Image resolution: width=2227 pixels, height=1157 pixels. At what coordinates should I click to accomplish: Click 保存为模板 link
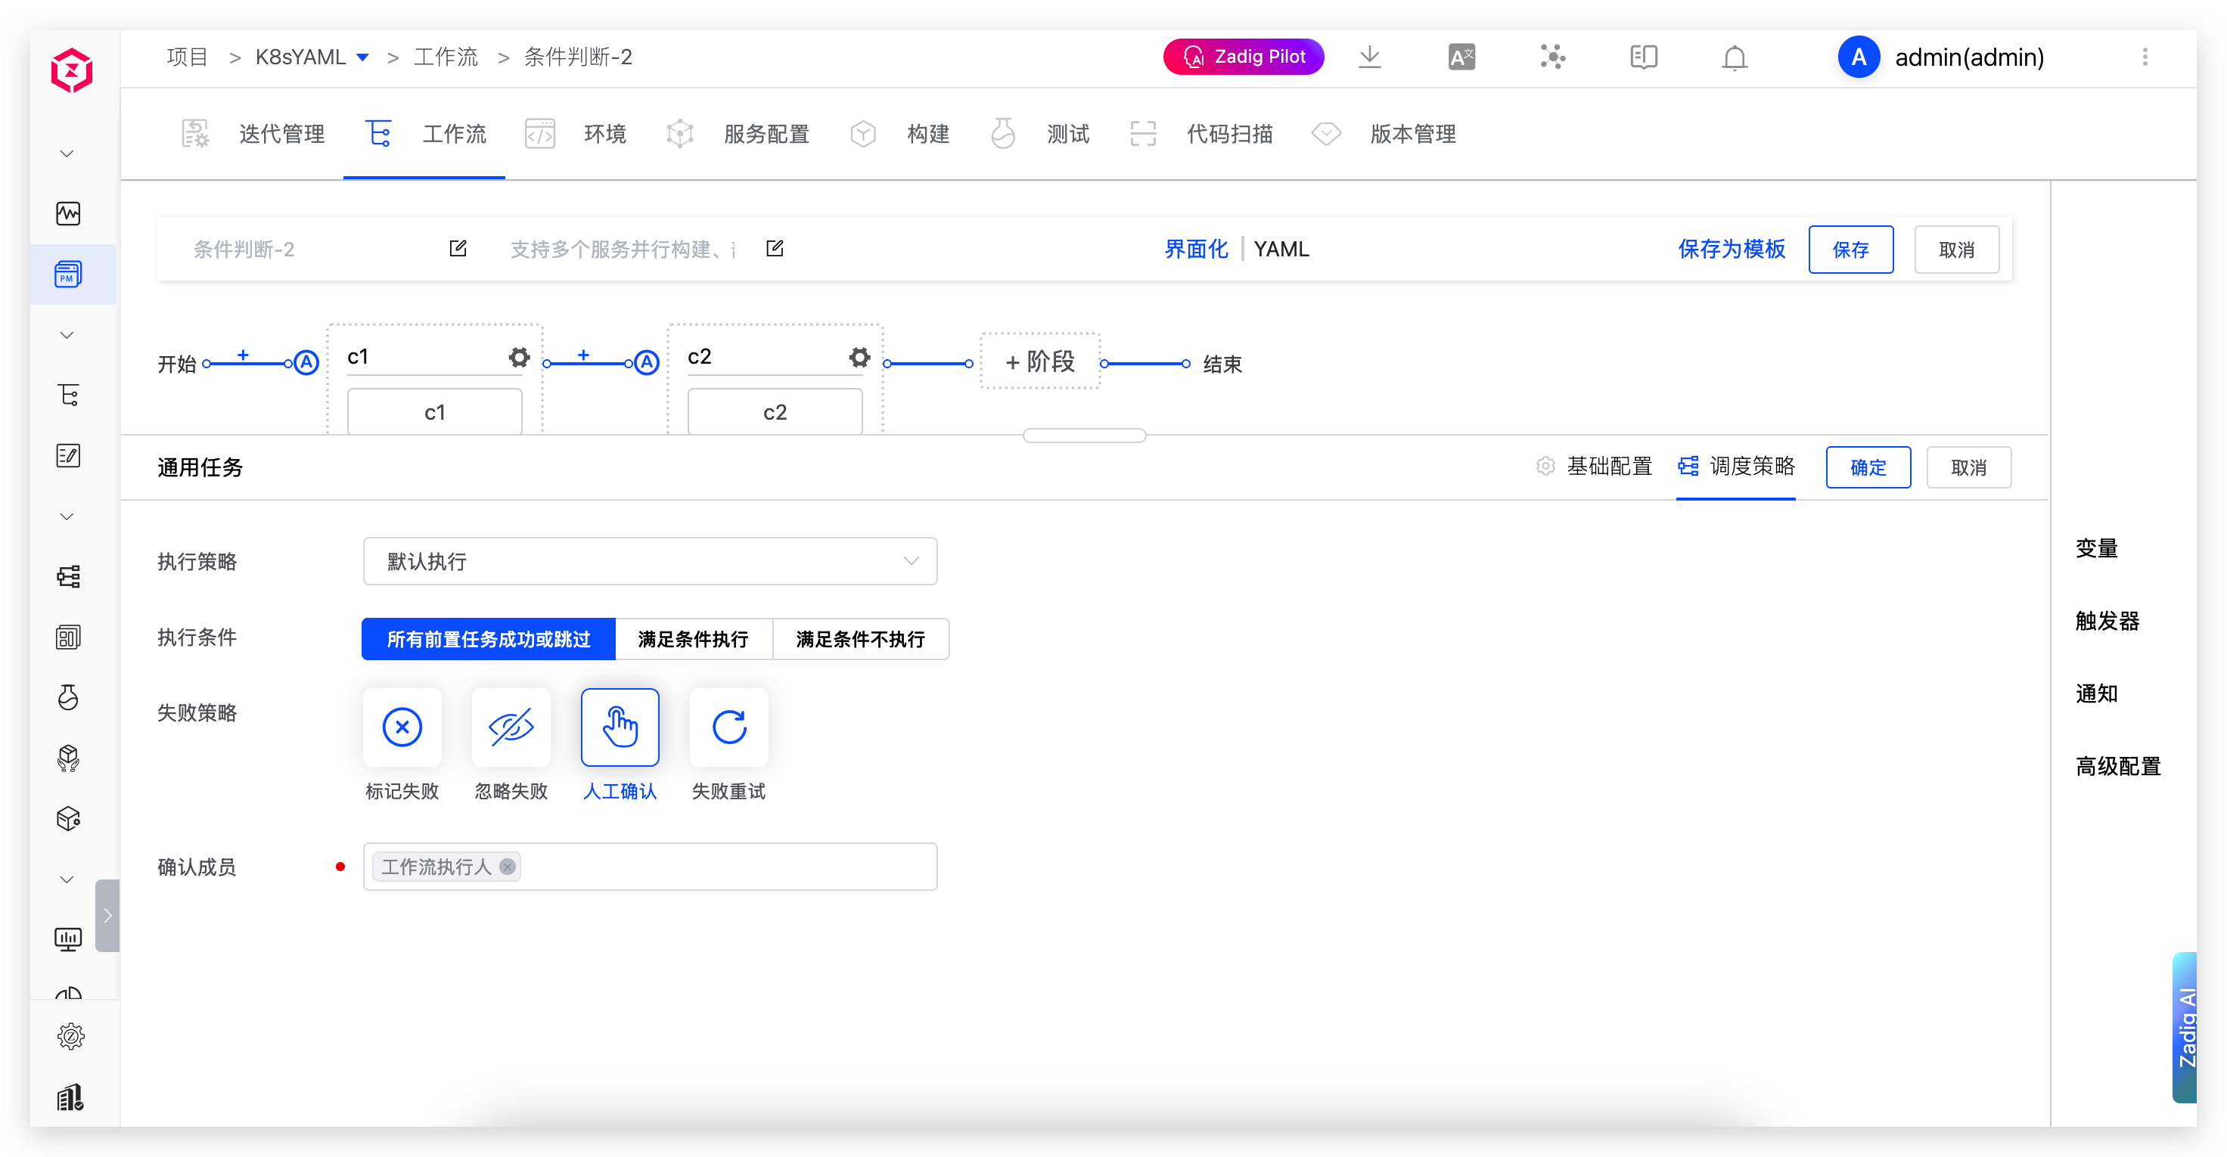point(1731,249)
